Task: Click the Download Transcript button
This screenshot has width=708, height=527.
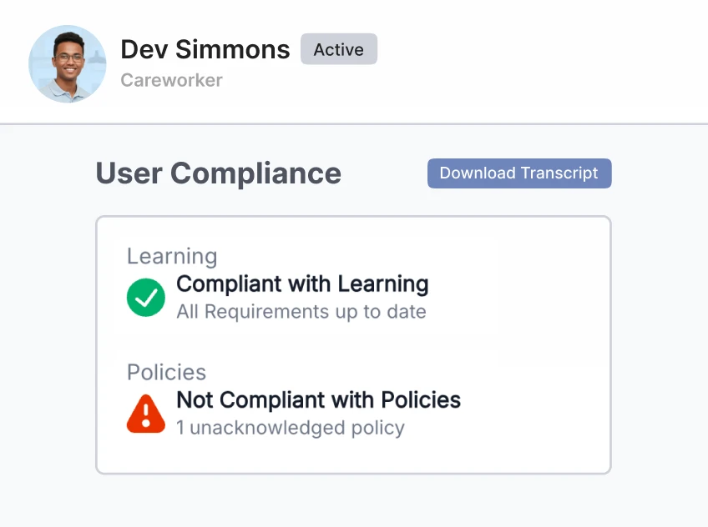Action: pyautogui.click(x=519, y=173)
